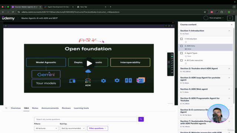Check the 3. Agent Types lecture checkbox
Viewport: 237px width, 133px height.
(181, 53)
